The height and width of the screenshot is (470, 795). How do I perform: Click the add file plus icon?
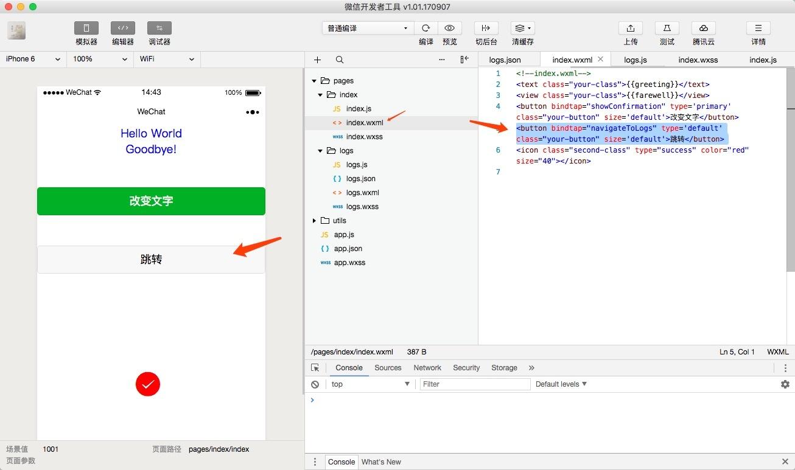(x=317, y=60)
